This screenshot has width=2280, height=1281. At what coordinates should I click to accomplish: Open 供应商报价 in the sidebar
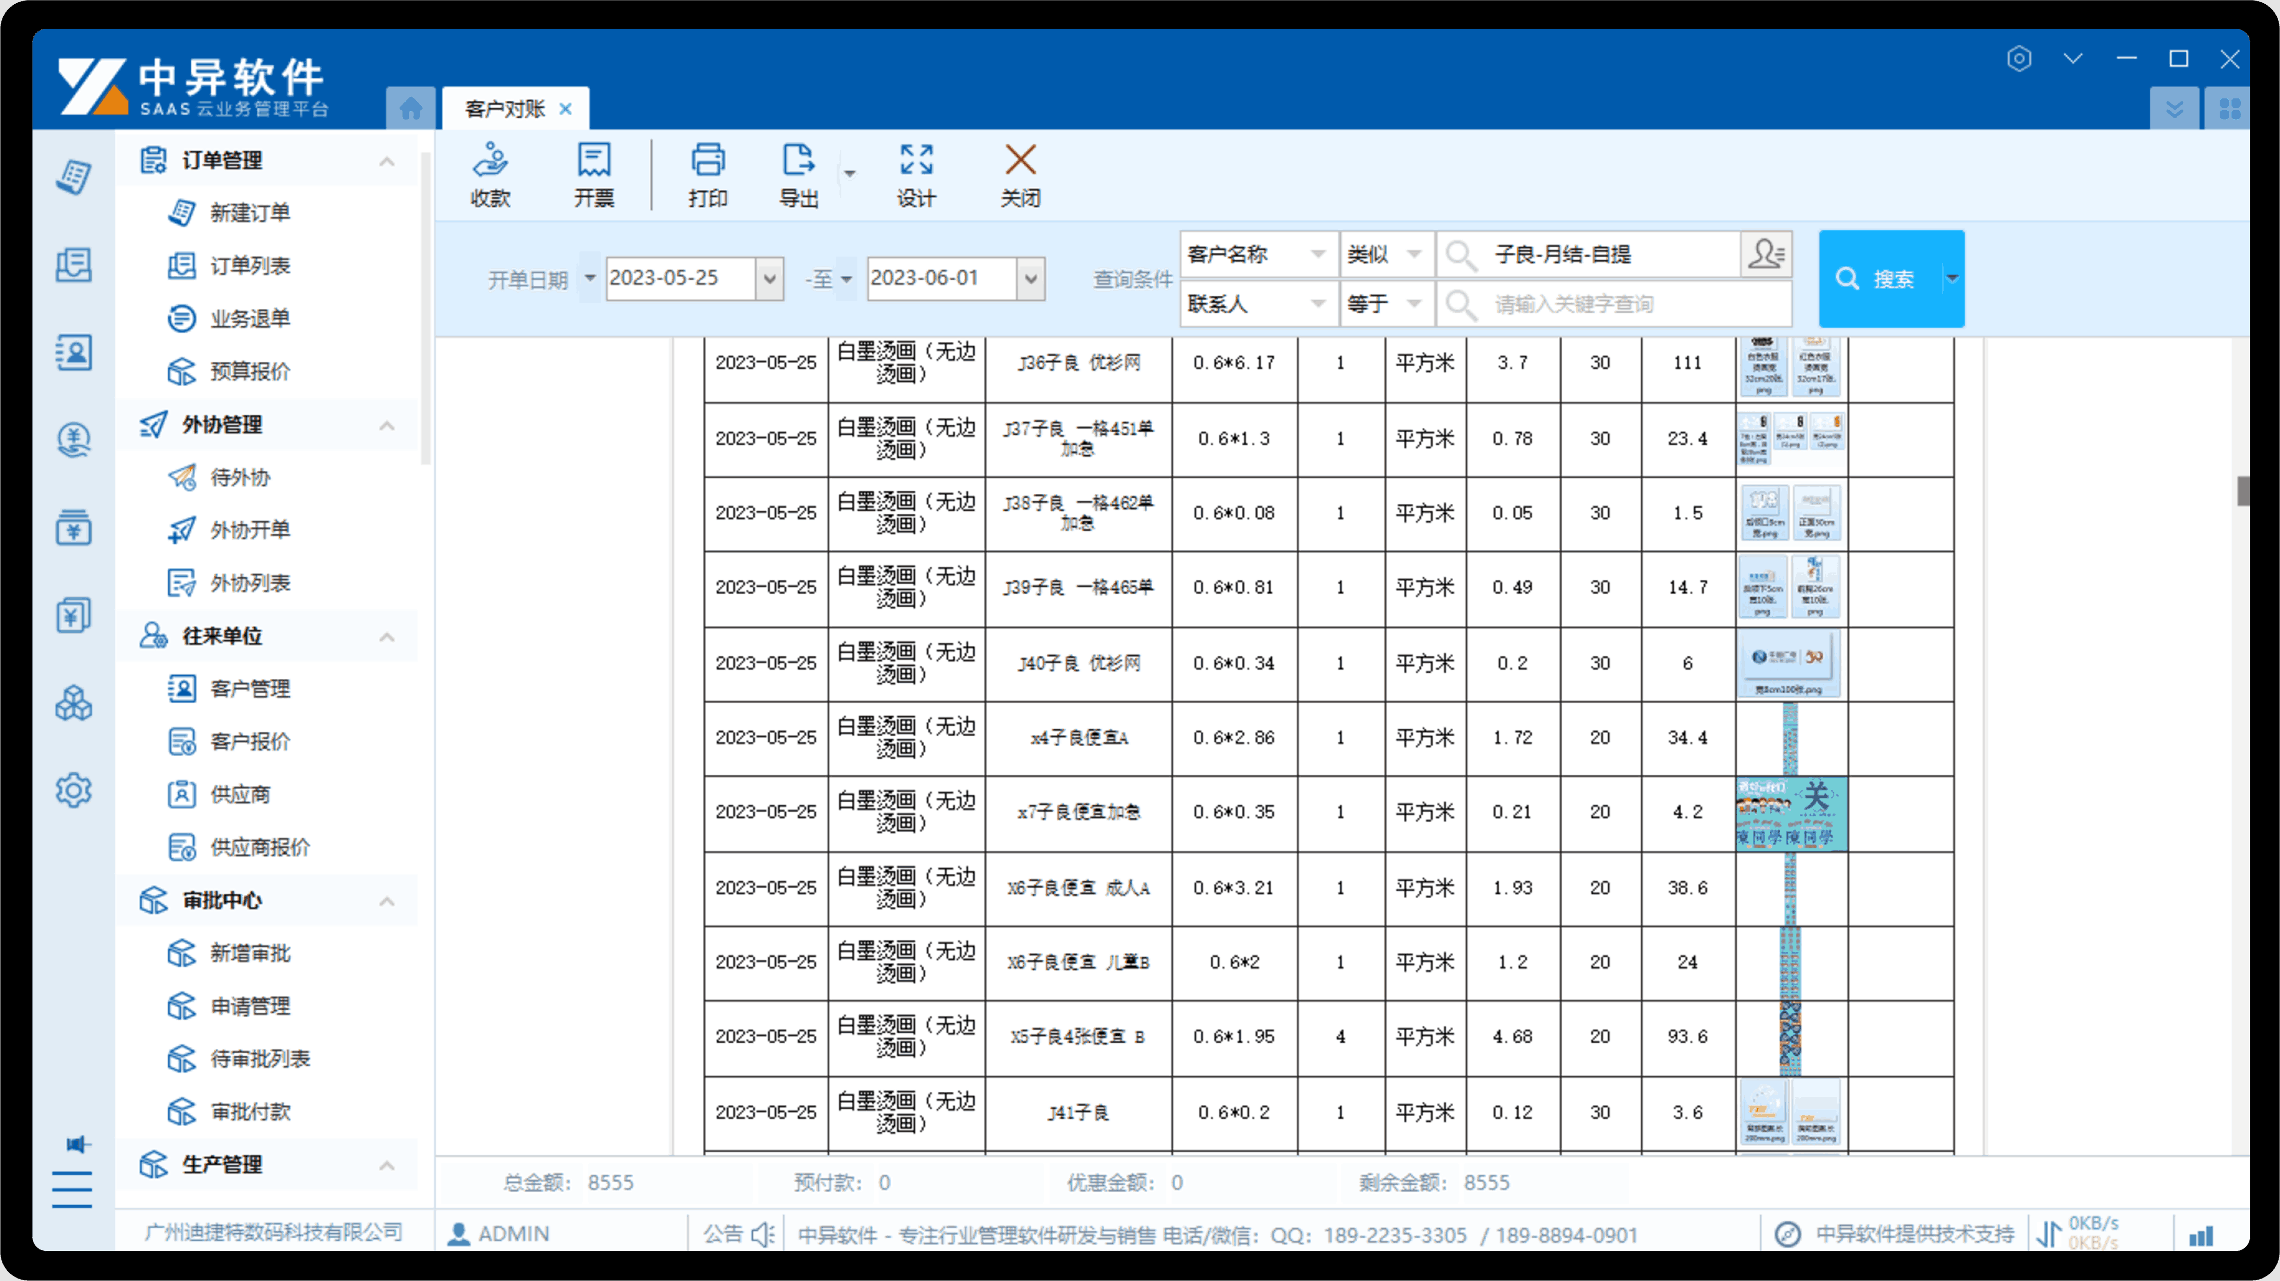pos(260,847)
